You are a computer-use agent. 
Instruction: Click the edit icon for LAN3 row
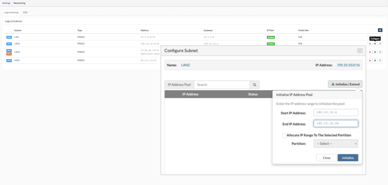coord(380,52)
